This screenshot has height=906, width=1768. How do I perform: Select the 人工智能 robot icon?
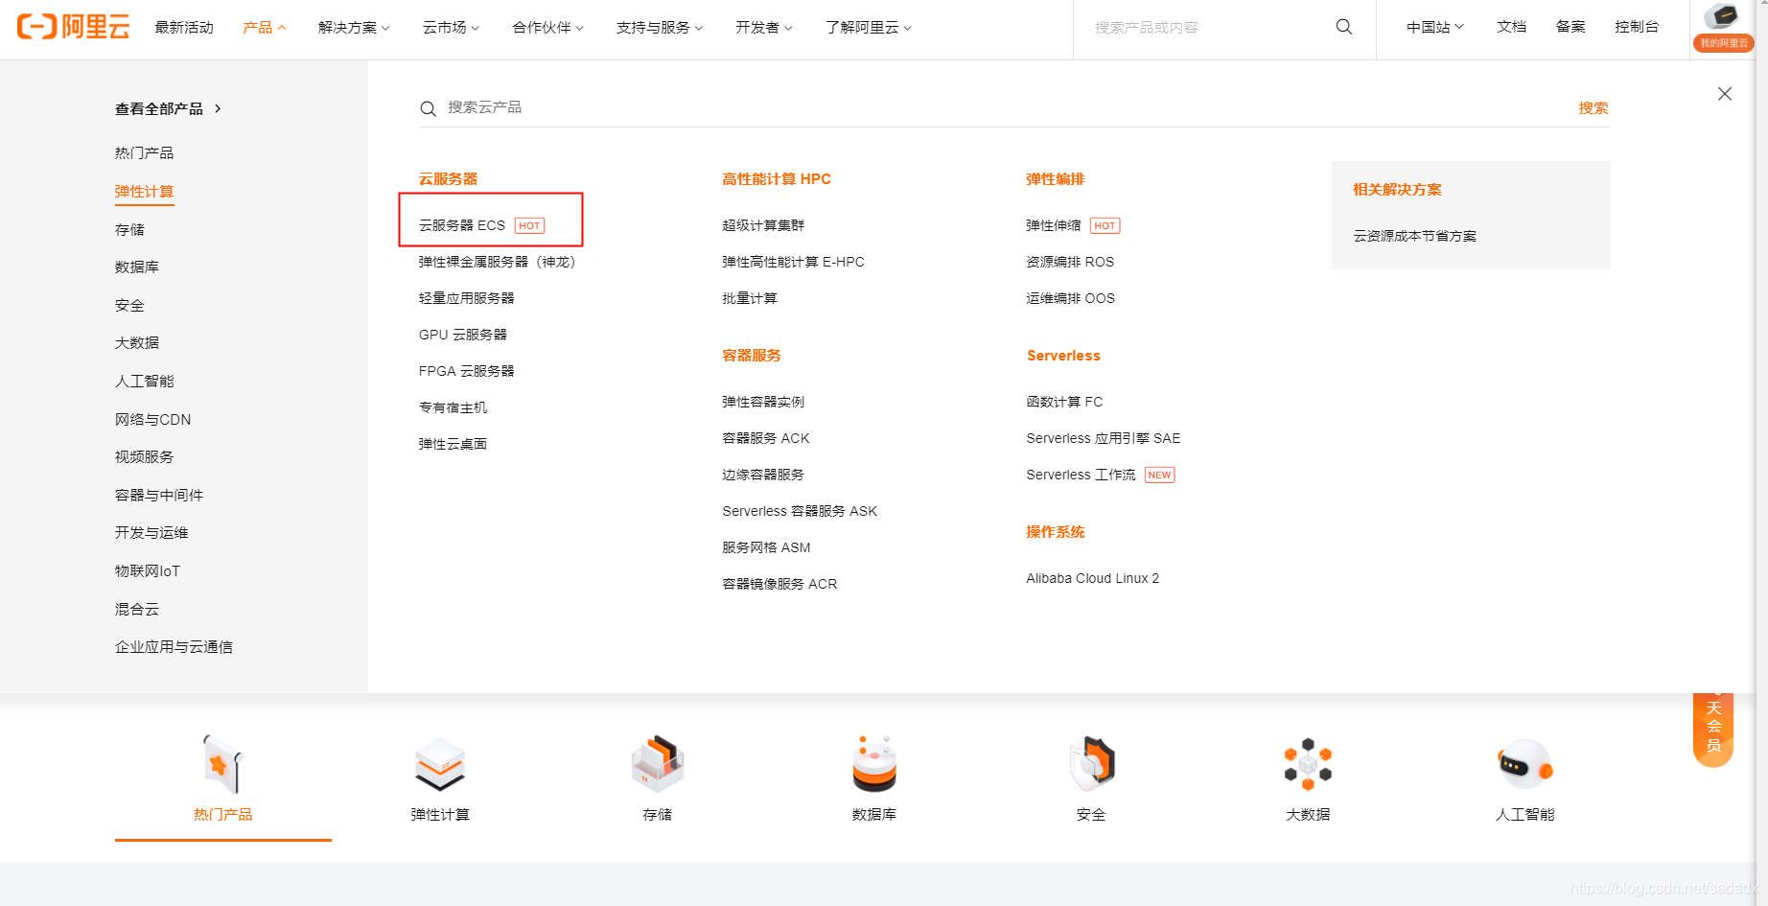point(1525,764)
